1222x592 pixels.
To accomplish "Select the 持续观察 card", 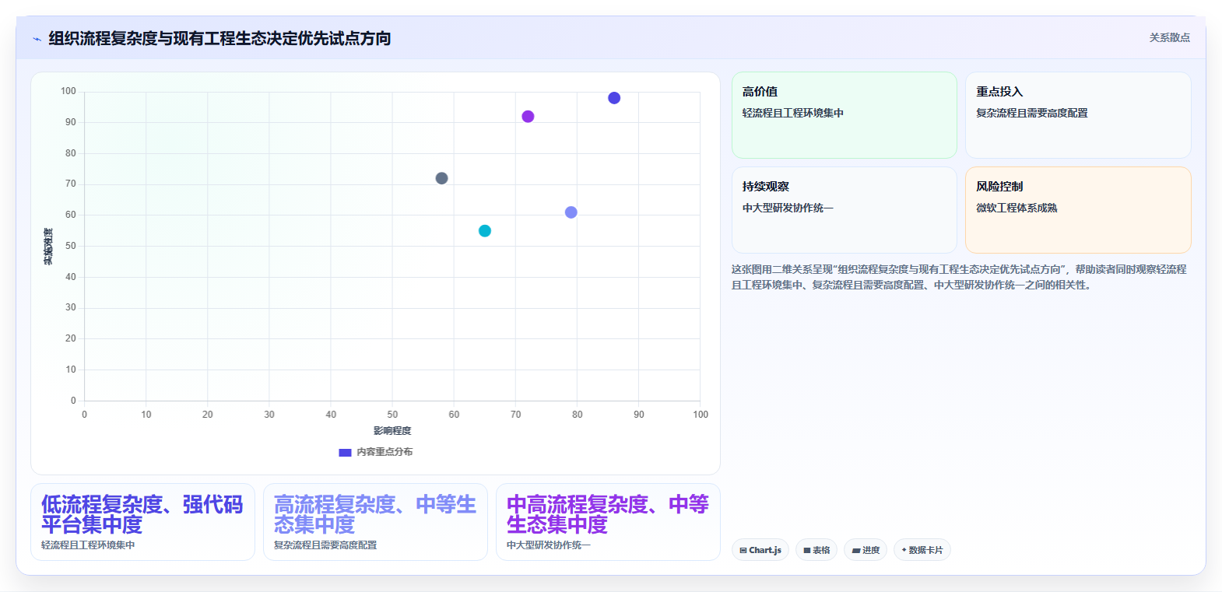I will click(x=844, y=210).
